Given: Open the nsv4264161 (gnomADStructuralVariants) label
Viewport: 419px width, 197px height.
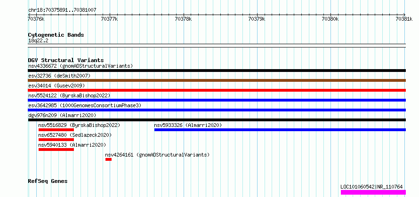Looking at the screenshot, I should click(x=157, y=155).
